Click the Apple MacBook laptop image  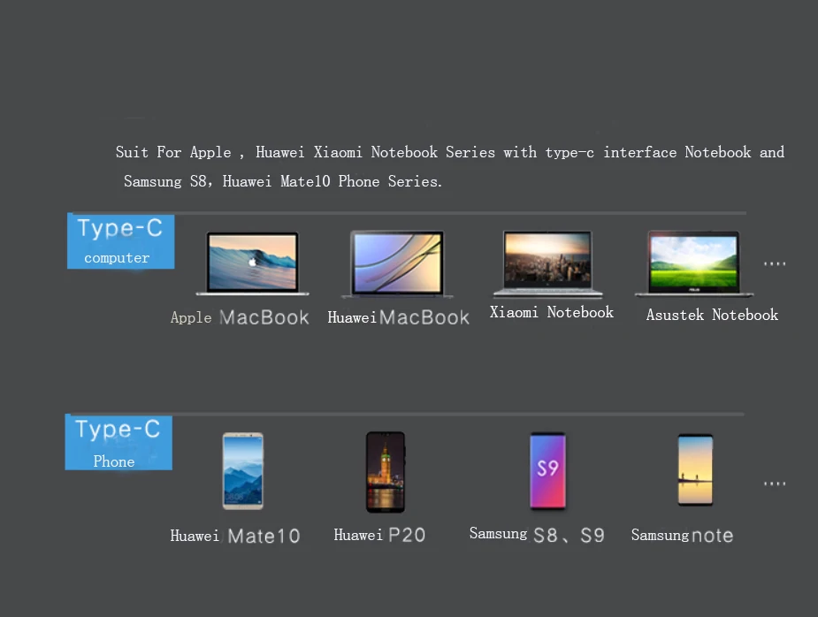tap(253, 263)
